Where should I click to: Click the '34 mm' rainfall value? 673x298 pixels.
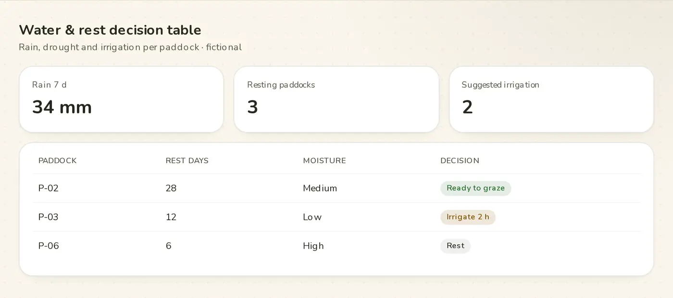(62, 107)
